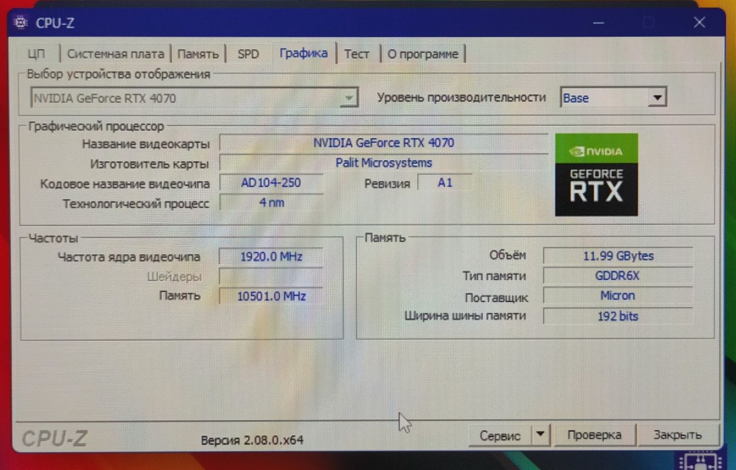The width and height of the screenshot is (736, 470).
Task: Click the Закрыть button
Action: click(678, 435)
